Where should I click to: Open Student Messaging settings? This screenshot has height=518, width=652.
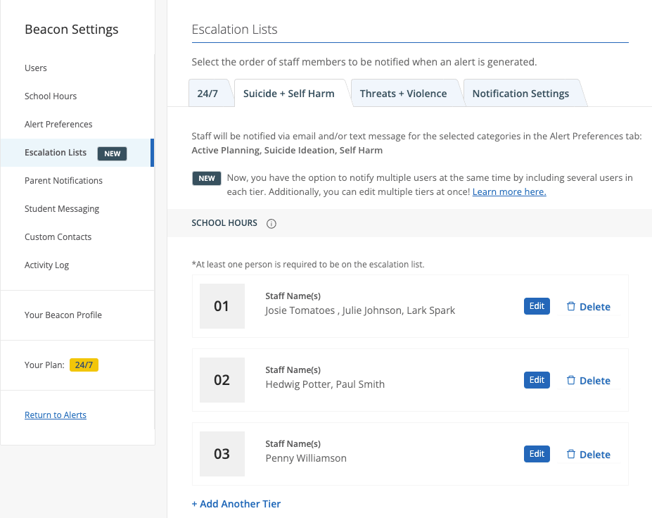(61, 209)
